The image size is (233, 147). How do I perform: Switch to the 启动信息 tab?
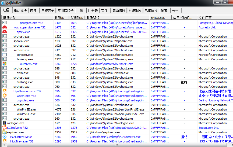[x=119, y=10]
